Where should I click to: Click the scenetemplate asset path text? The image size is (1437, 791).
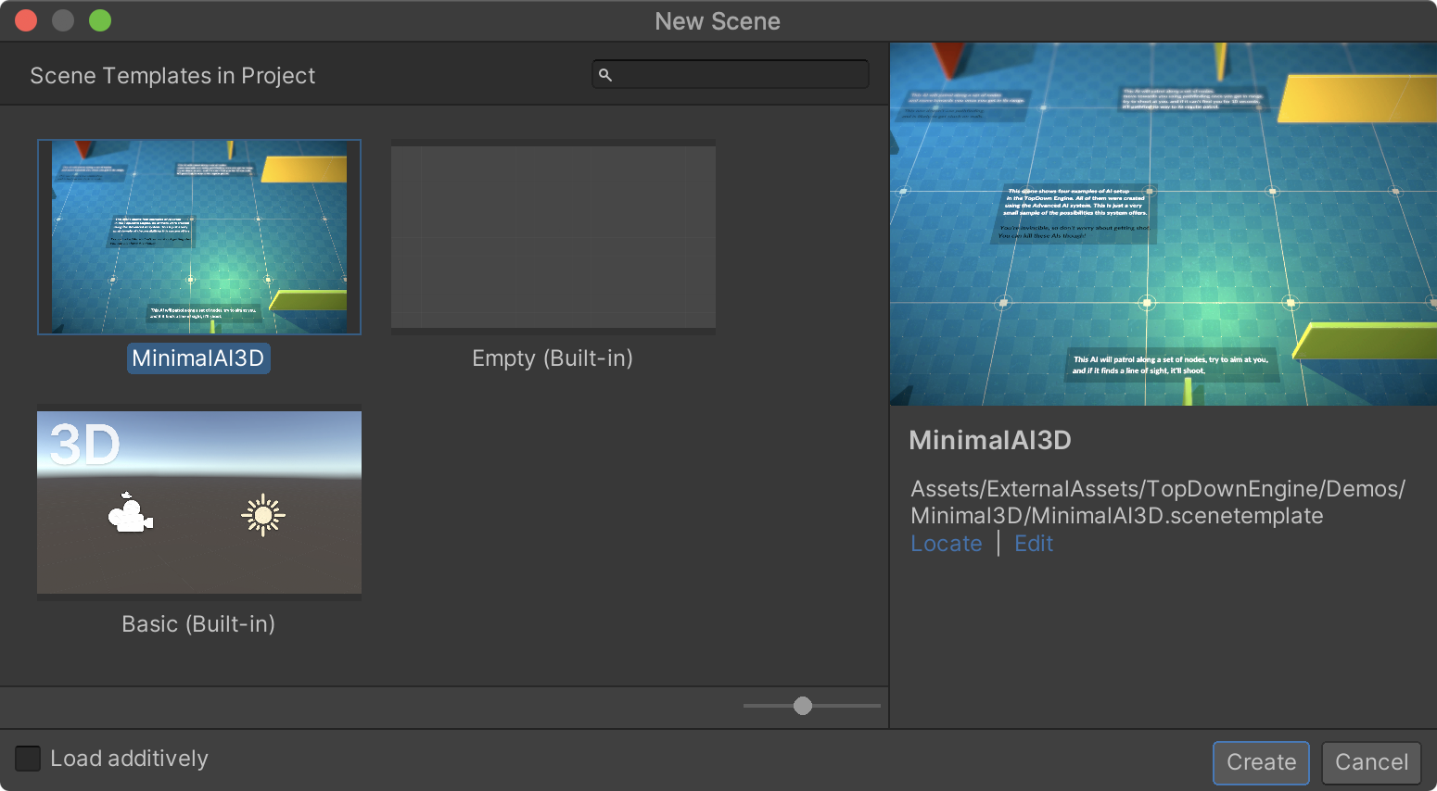(1158, 502)
